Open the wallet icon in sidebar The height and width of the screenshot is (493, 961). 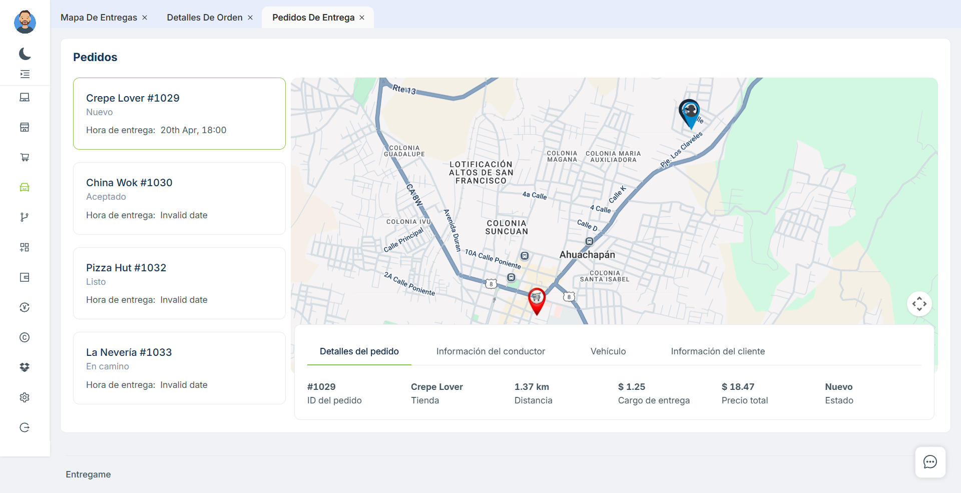pyautogui.click(x=25, y=277)
